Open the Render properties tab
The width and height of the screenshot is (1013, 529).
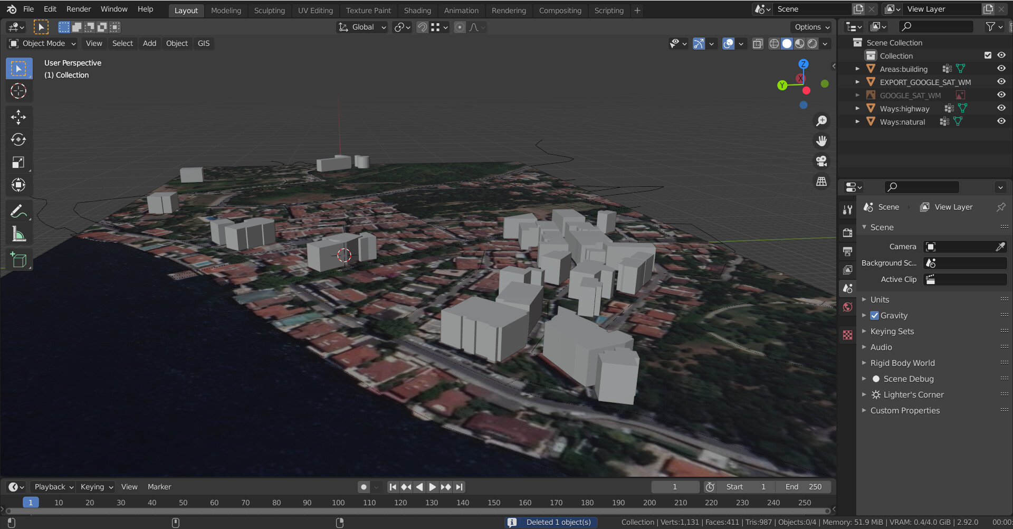point(847,232)
